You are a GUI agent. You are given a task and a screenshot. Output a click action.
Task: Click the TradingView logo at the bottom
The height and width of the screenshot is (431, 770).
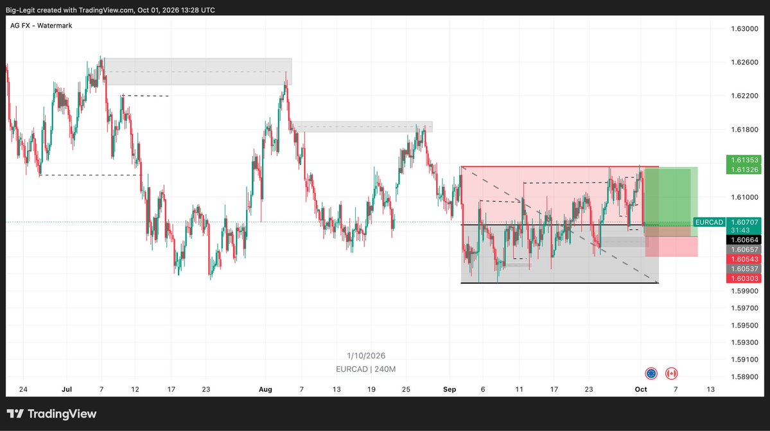tap(51, 414)
